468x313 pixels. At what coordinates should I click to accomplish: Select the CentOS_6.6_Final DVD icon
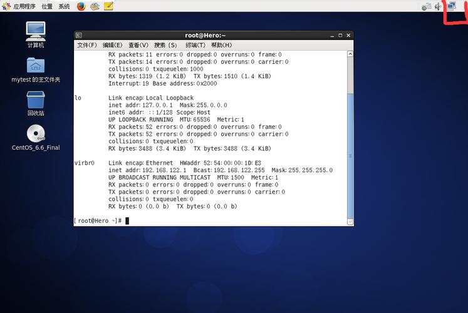(36, 138)
